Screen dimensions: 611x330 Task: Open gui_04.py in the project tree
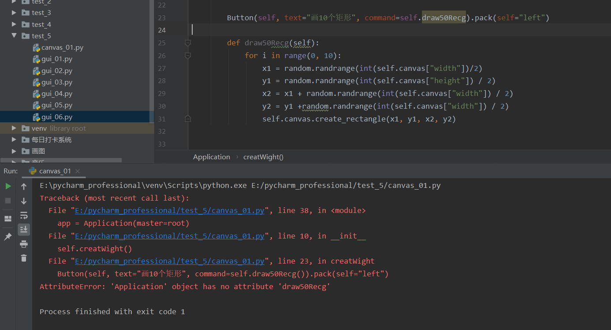click(57, 94)
